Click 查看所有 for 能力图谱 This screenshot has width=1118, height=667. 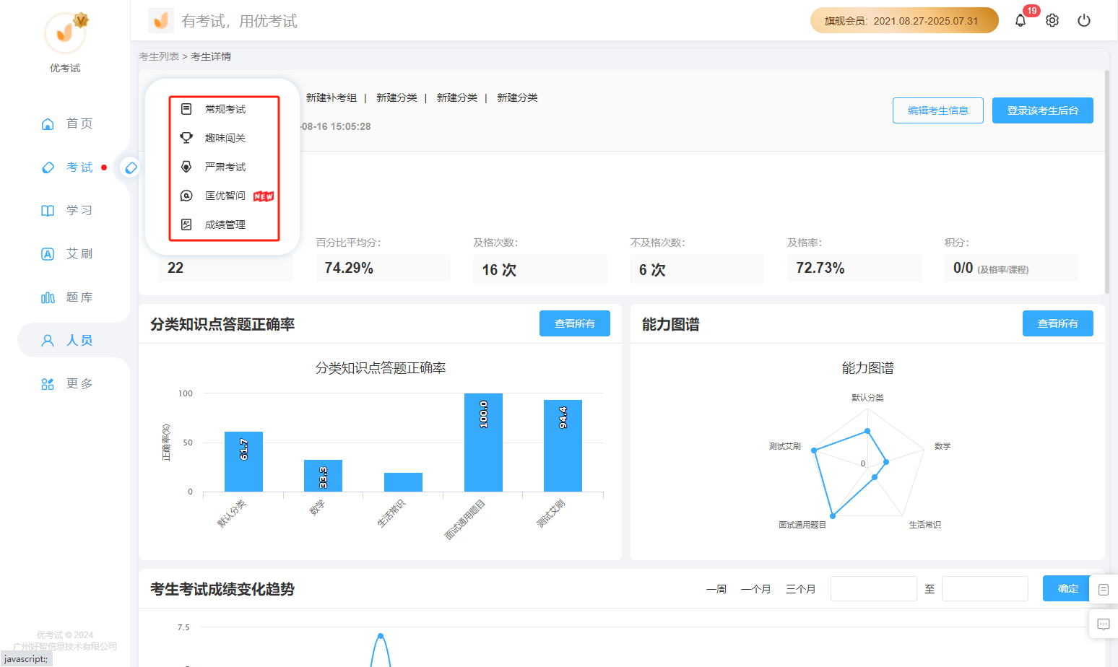point(1057,323)
